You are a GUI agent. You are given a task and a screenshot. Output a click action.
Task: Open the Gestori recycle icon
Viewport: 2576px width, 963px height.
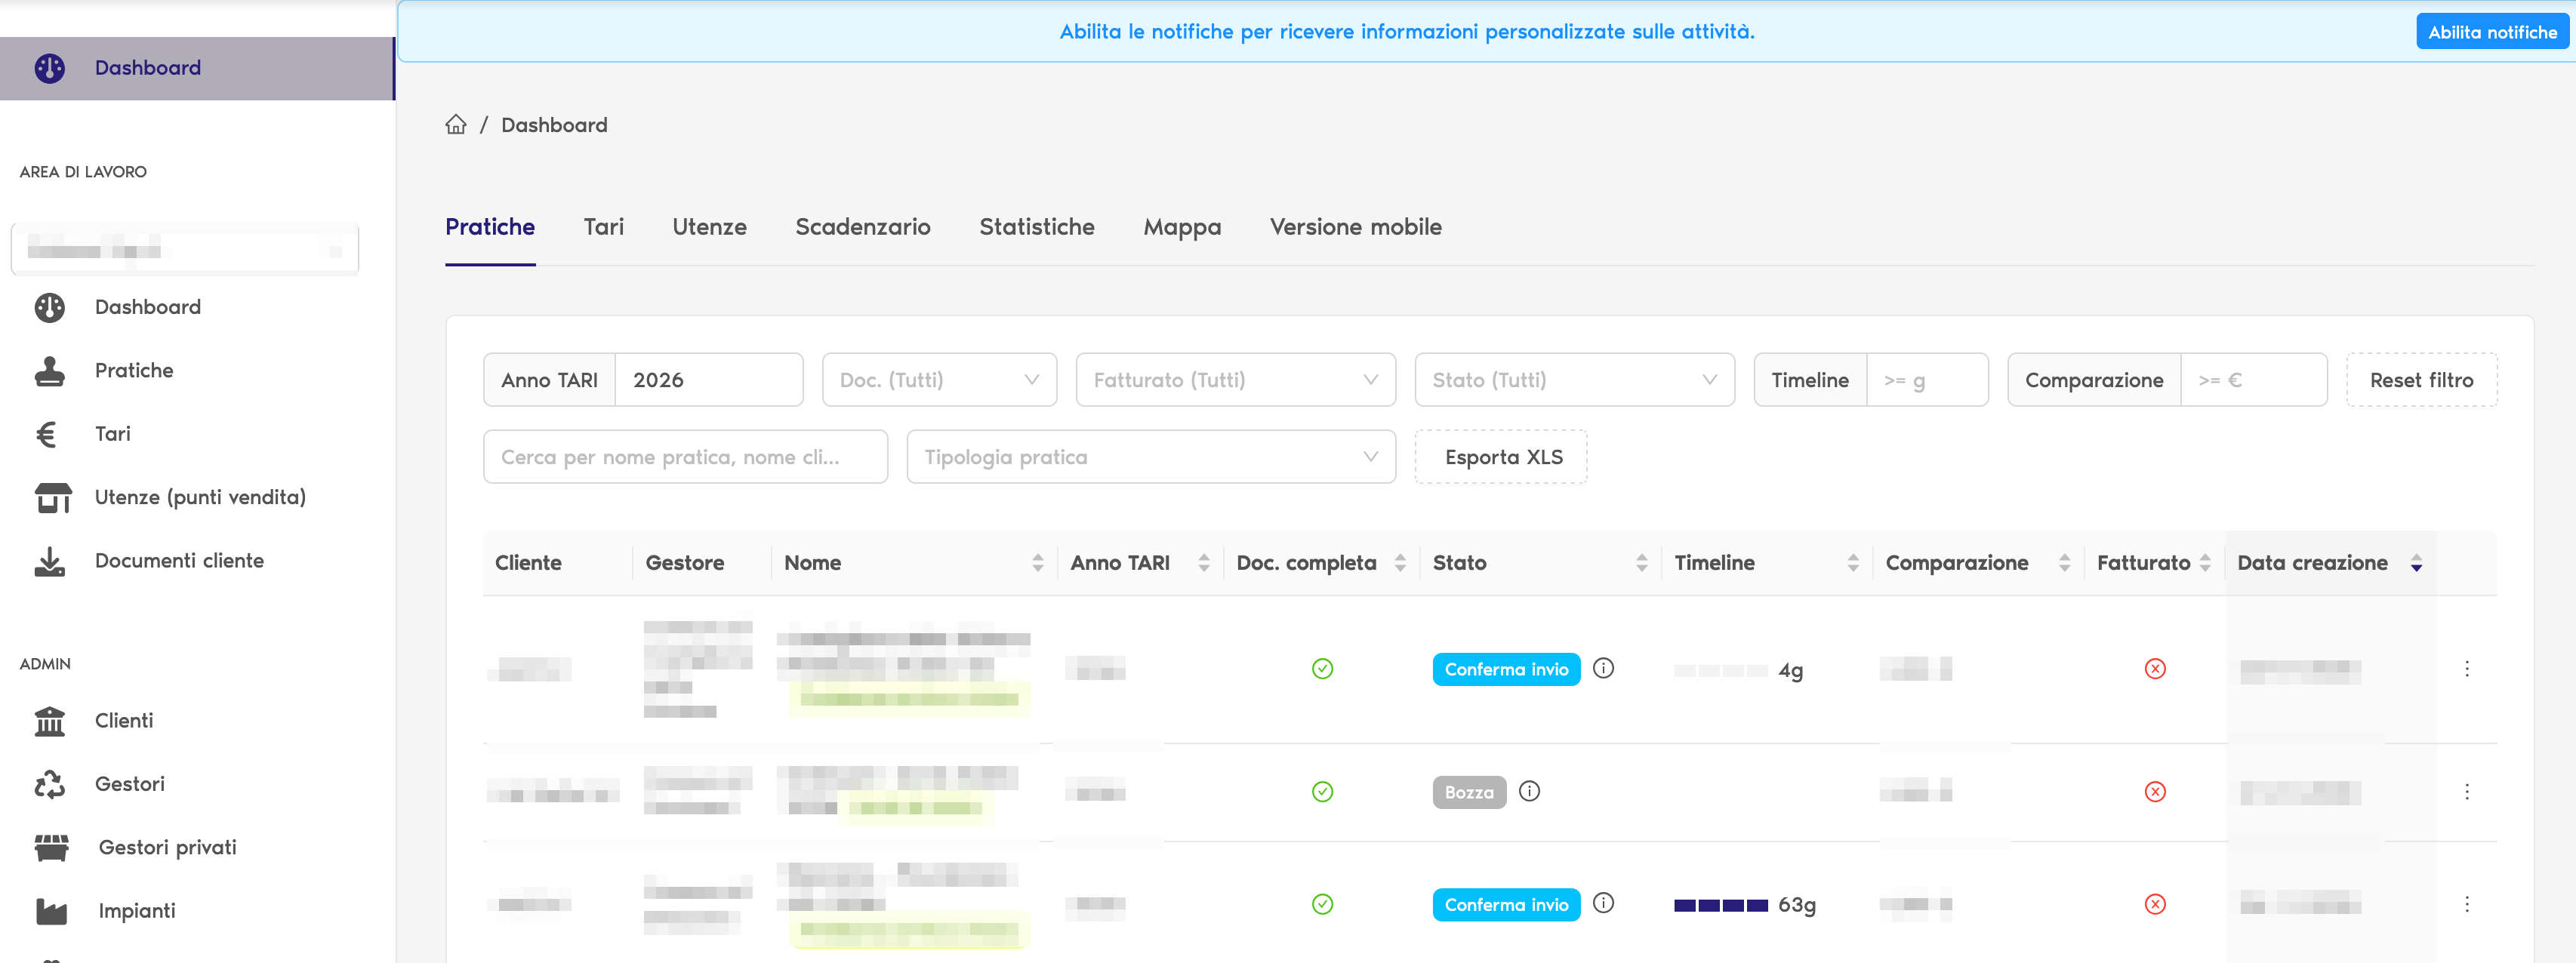[50, 784]
